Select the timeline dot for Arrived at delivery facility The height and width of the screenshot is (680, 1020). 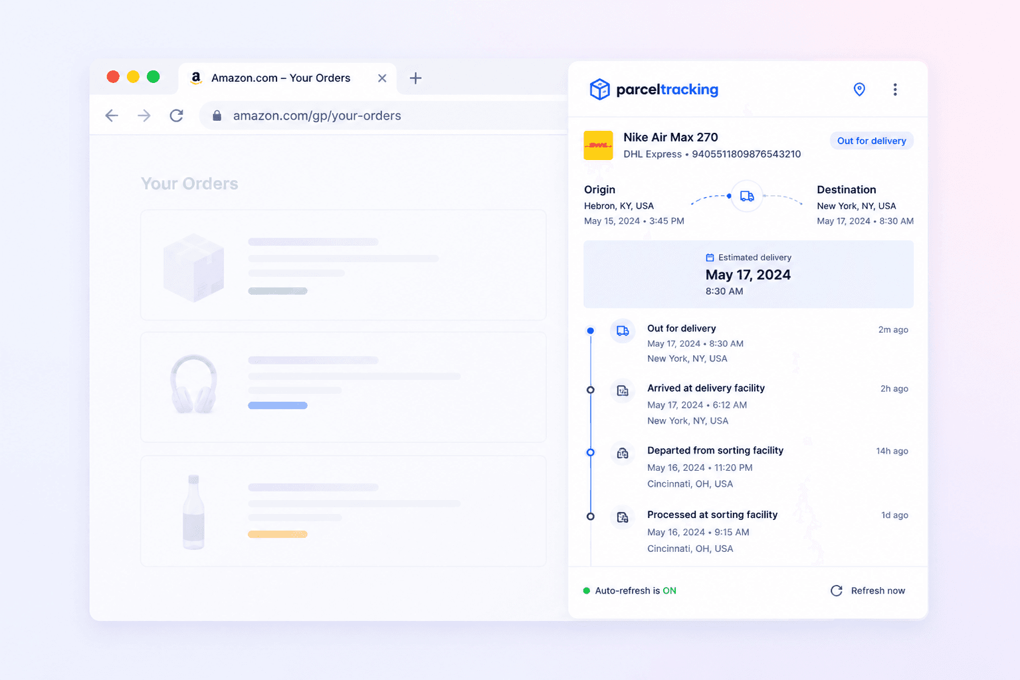(590, 390)
